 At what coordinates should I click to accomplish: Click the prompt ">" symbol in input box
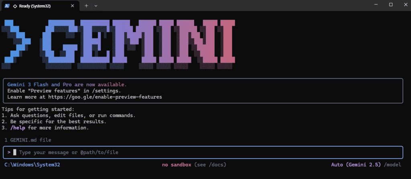pyautogui.click(x=9, y=152)
